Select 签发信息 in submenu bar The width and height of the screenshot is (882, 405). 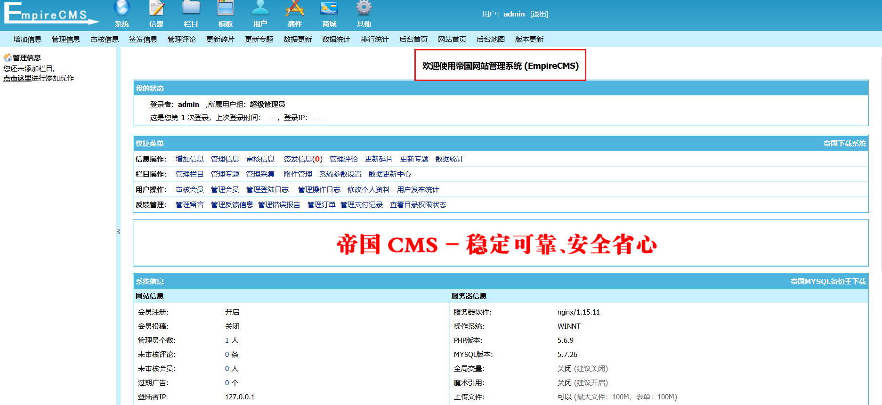pos(143,39)
